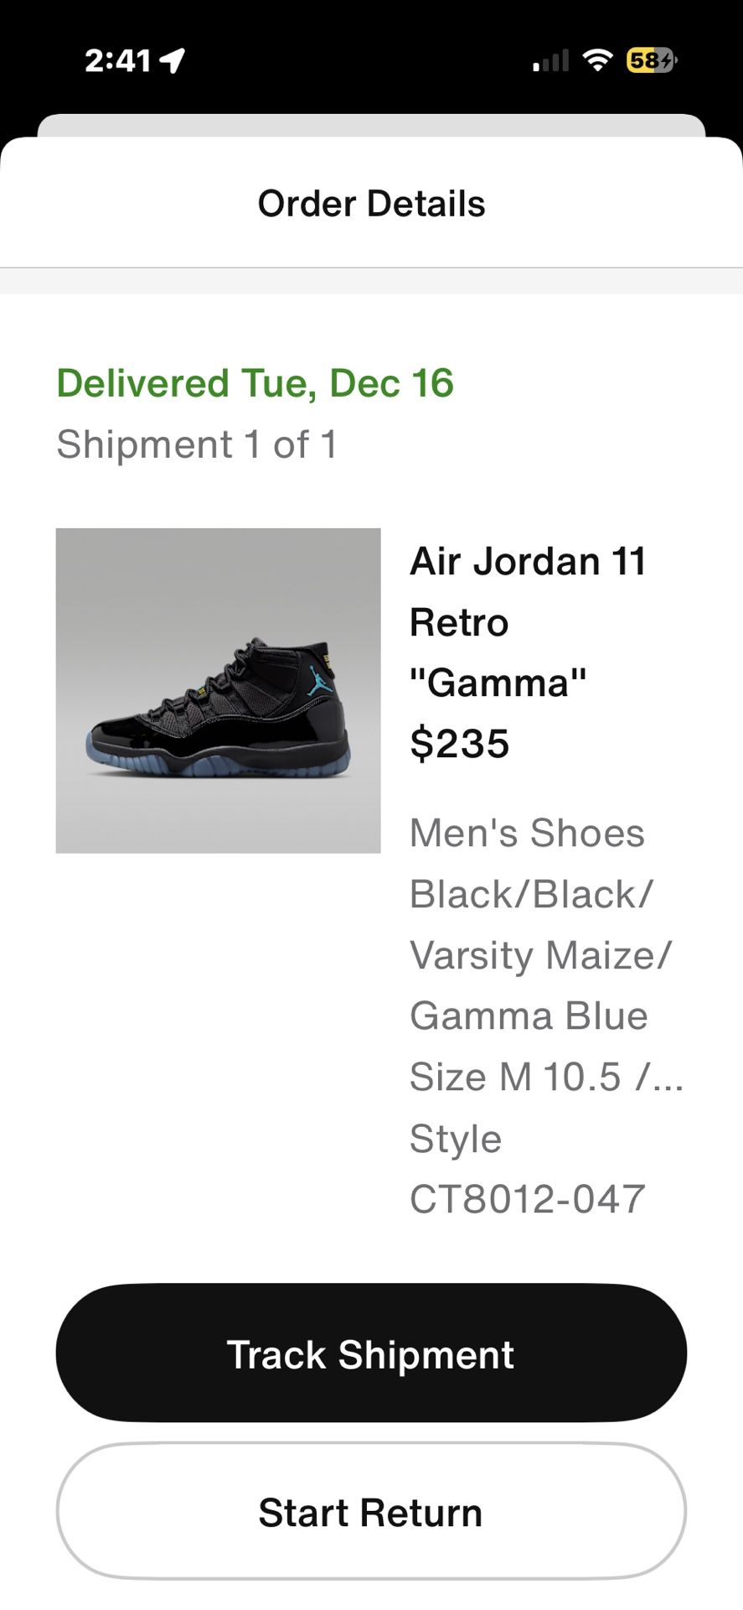Tap the Order Details header title
743x1610 pixels.
pos(371,204)
